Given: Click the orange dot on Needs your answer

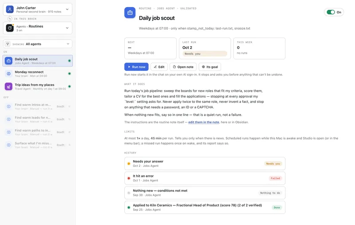Looking at the screenshot, I should (129, 164).
